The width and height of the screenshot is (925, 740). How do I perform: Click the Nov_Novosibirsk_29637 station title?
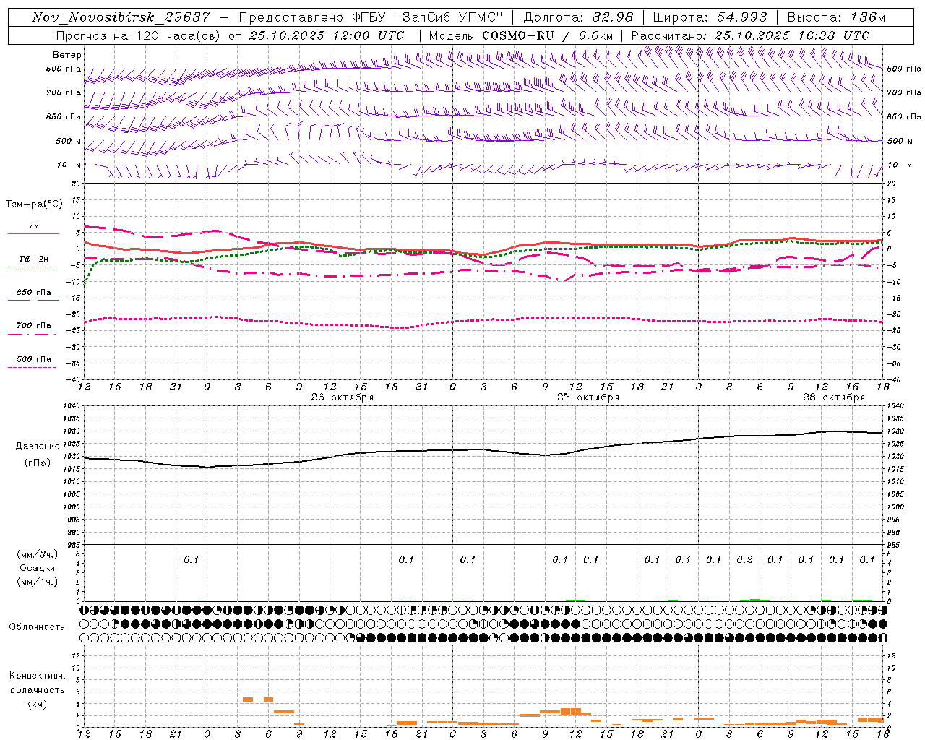(x=121, y=17)
